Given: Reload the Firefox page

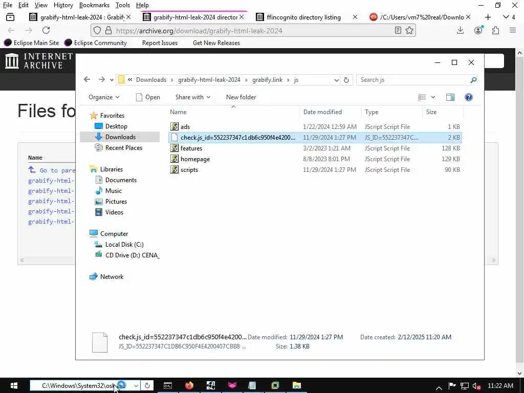Looking at the screenshot, I should coord(46,30).
